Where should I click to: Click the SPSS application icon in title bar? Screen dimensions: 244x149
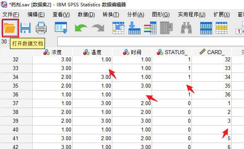coord(4,4)
